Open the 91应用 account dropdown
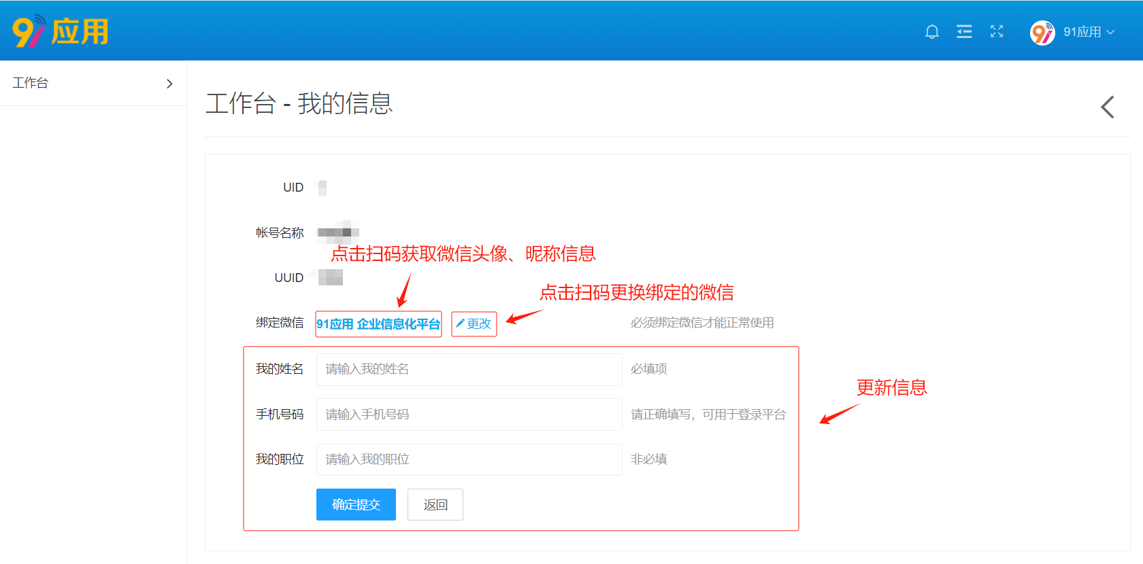Viewport: 1143px width, 564px height. 1089,32
